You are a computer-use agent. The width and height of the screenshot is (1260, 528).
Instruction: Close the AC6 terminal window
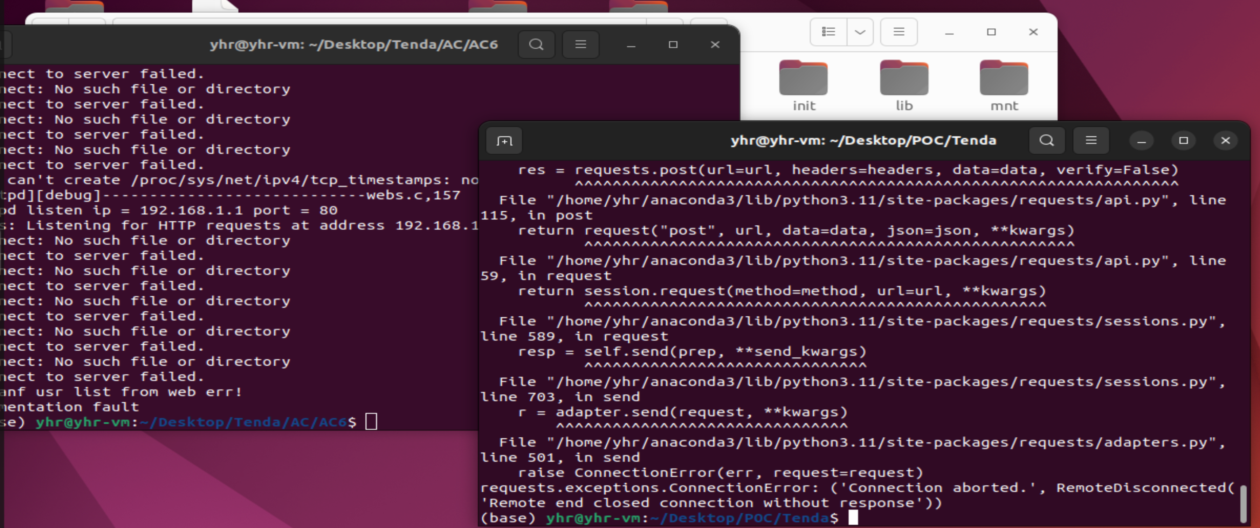(715, 44)
